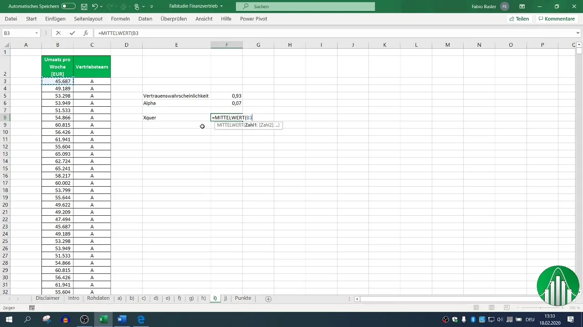Switch to Page Layout view icon
583x327 pixels.
point(492,308)
